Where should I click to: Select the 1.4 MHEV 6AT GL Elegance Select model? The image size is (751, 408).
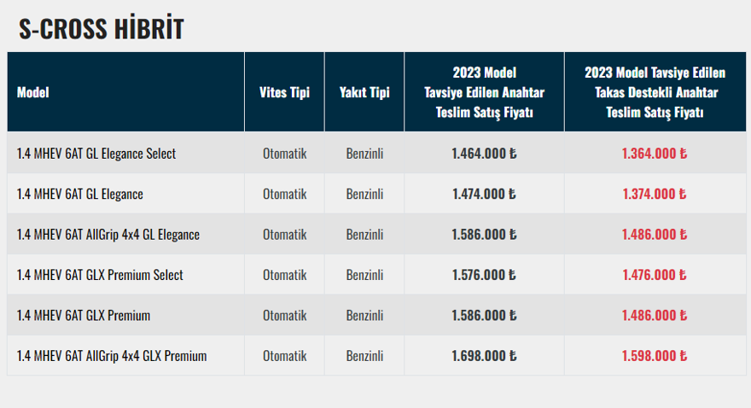pyautogui.click(x=96, y=154)
